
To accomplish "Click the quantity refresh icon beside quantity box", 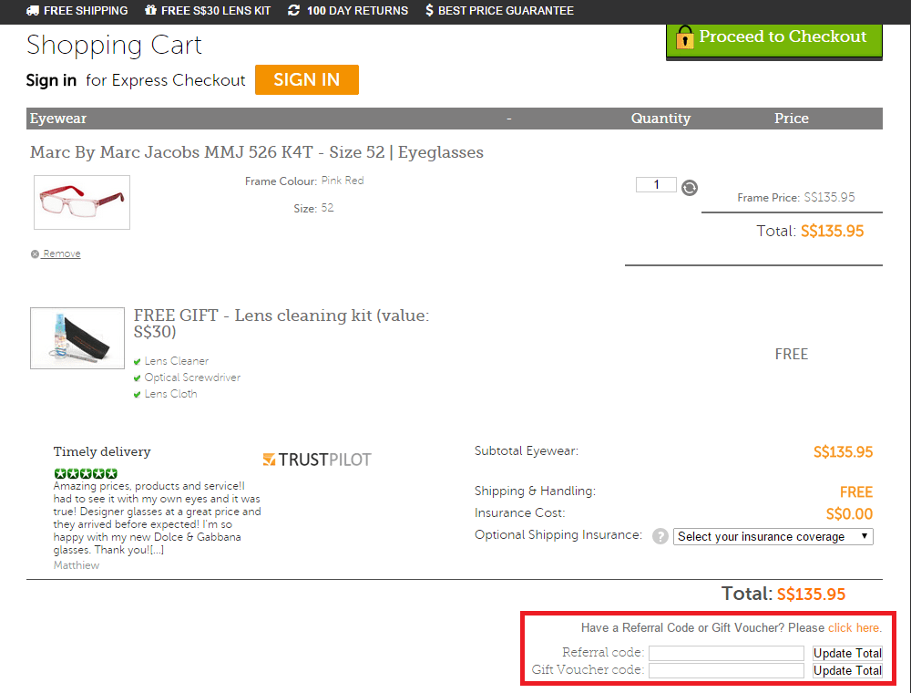I will tap(689, 188).
